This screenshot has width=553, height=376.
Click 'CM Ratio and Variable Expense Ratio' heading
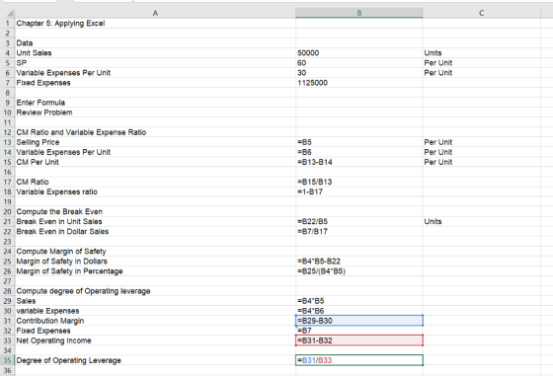[x=155, y=132]
